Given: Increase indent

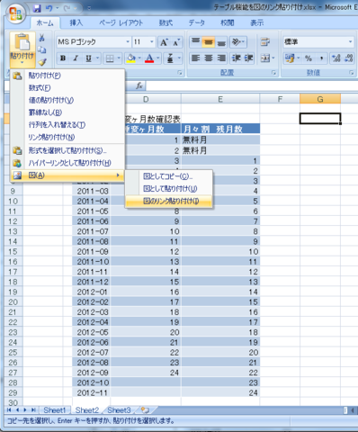Looking at the screenshot, I should coord(249,58).
